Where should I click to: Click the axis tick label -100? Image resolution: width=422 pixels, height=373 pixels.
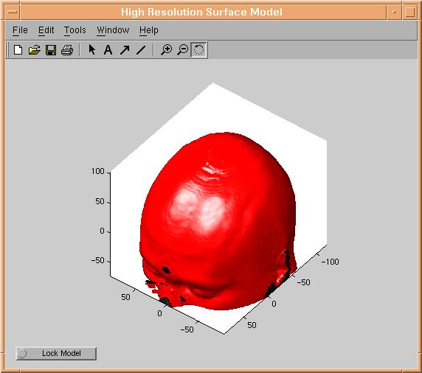point(330,262)
